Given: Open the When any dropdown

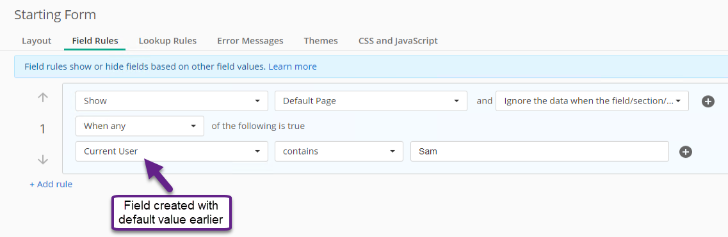Looking at the screenshot, I should click(140, 126).
